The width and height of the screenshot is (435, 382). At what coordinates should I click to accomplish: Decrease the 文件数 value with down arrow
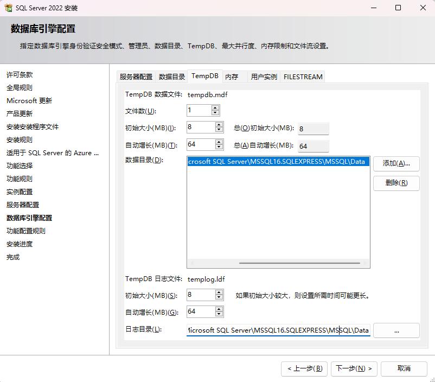click(x=215, y=113)
